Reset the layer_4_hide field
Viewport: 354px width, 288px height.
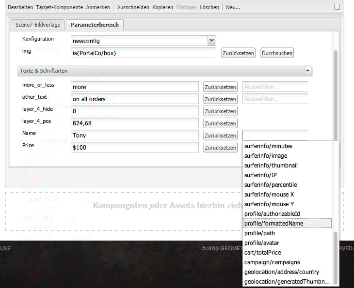click(220, 111)
